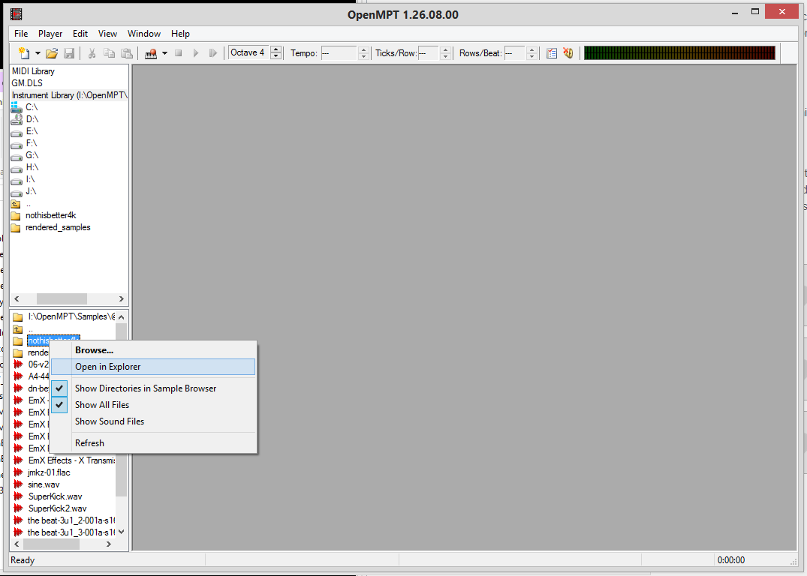The height and width of the screenshot is (576, 807).
Task: Click the MIDI panic icon in toolbar
Action: pos(568,53)
